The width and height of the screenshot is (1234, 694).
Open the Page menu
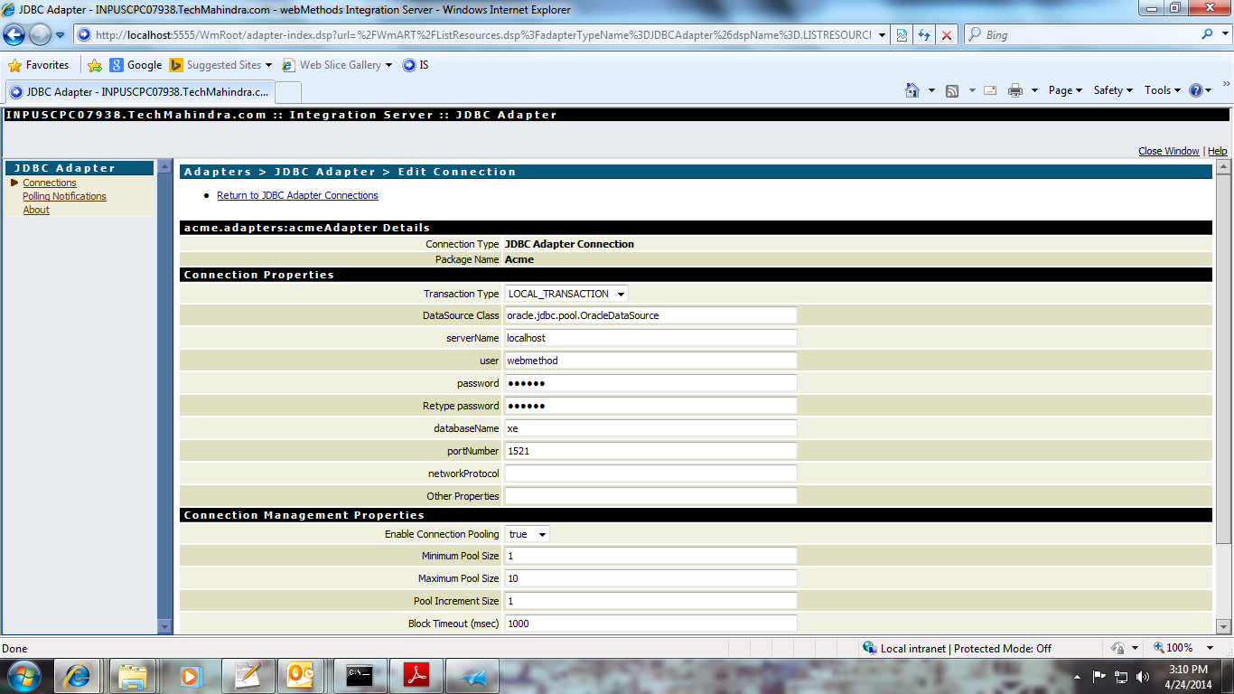point(1065,90)
